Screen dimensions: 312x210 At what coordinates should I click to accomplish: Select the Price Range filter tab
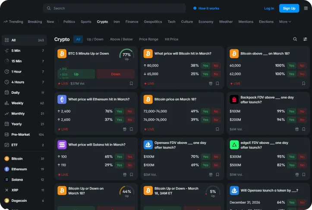click(x=148, y=39)
